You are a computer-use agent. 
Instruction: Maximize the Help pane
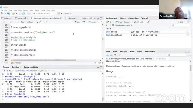[x=189, y=52]
